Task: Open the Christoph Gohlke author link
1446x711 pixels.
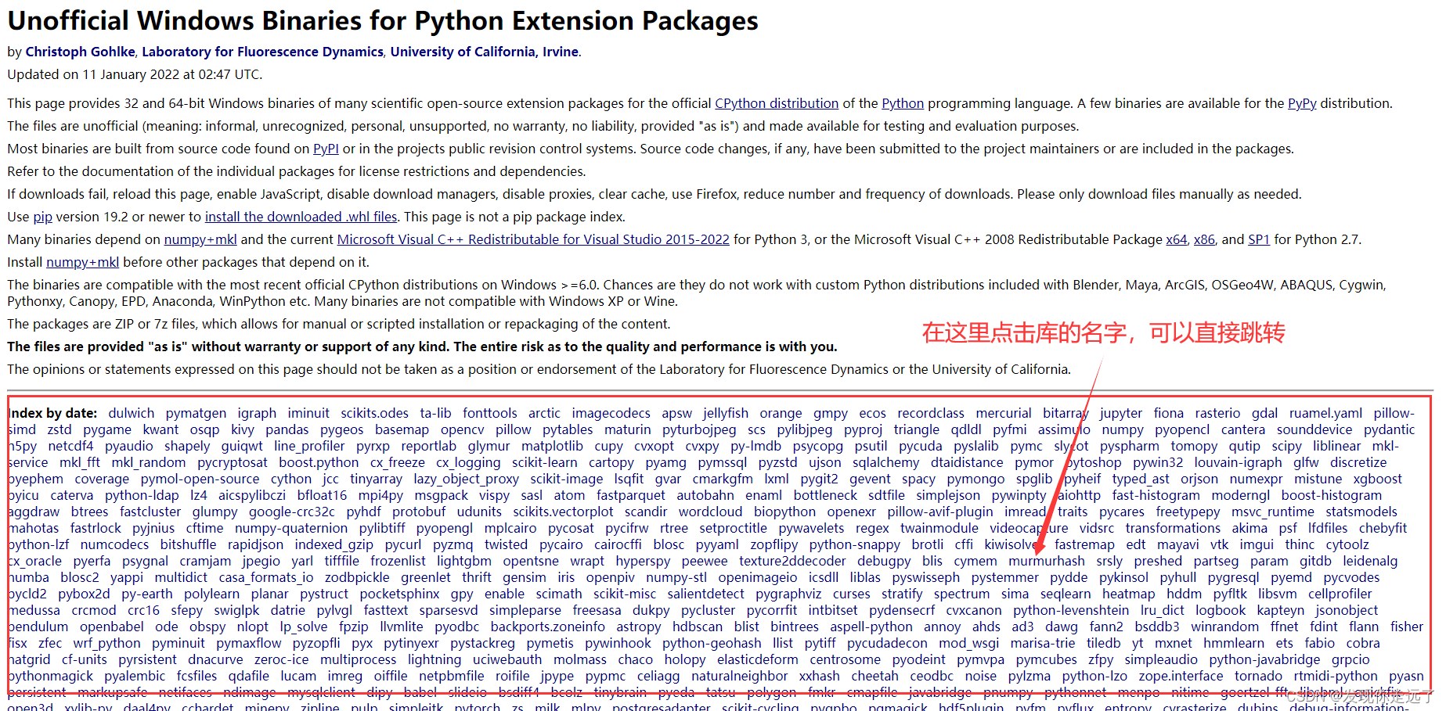Action: (x=80, y=52)
